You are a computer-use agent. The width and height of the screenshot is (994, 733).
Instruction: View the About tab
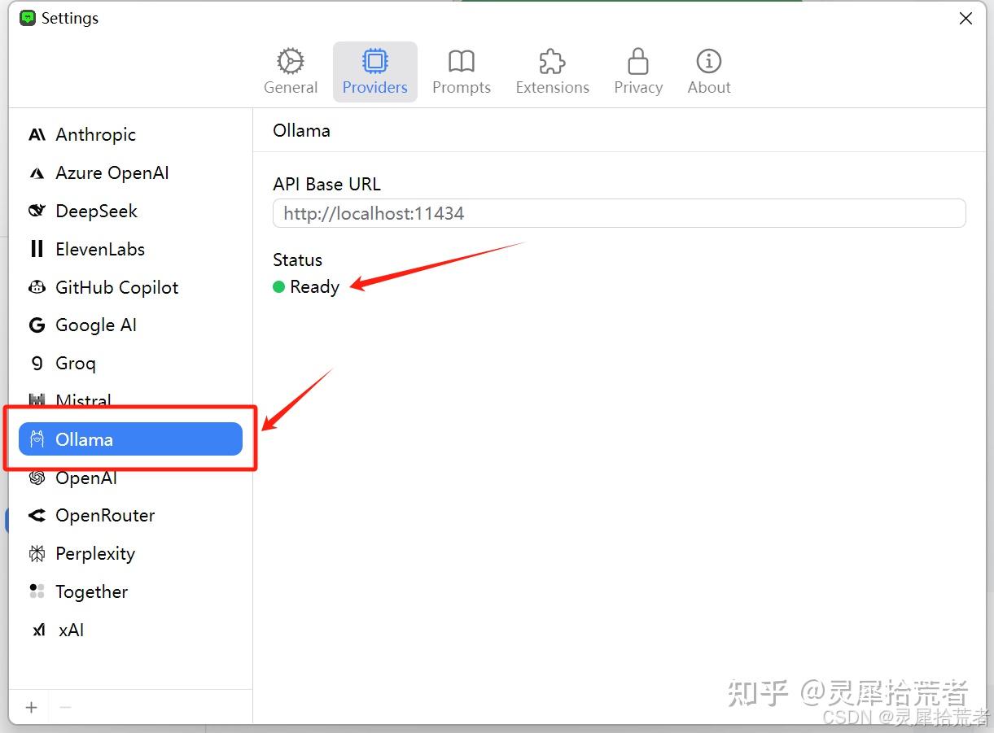[x=708, y=72]
